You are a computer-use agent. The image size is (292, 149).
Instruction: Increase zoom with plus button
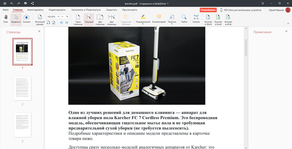(x=67, y=17)
